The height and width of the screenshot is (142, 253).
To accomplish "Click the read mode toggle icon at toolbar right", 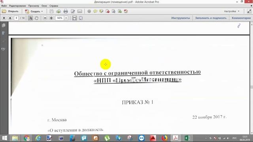I will point(249,11).
